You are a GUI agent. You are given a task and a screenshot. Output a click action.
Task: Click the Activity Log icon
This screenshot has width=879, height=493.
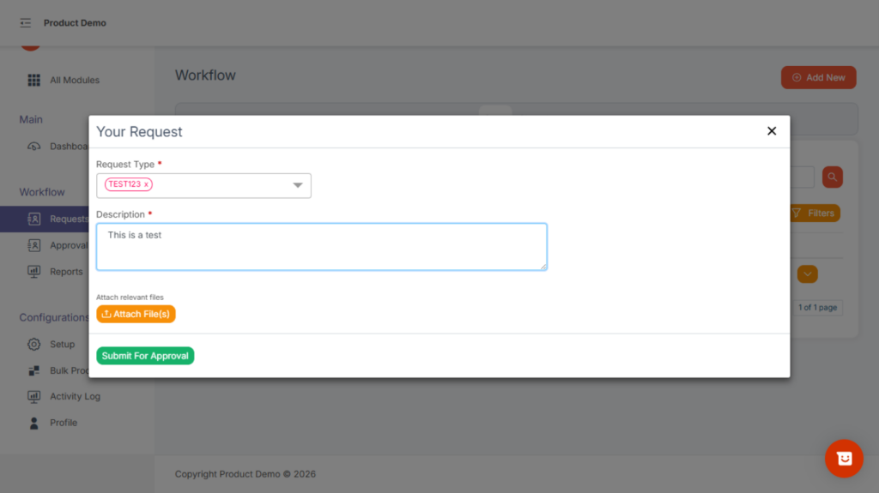[x=34, y=397]
